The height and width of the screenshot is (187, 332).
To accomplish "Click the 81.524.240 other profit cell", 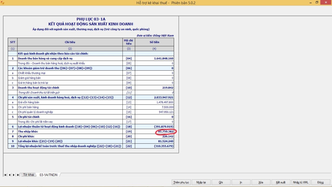I will [x=154, y=141].
